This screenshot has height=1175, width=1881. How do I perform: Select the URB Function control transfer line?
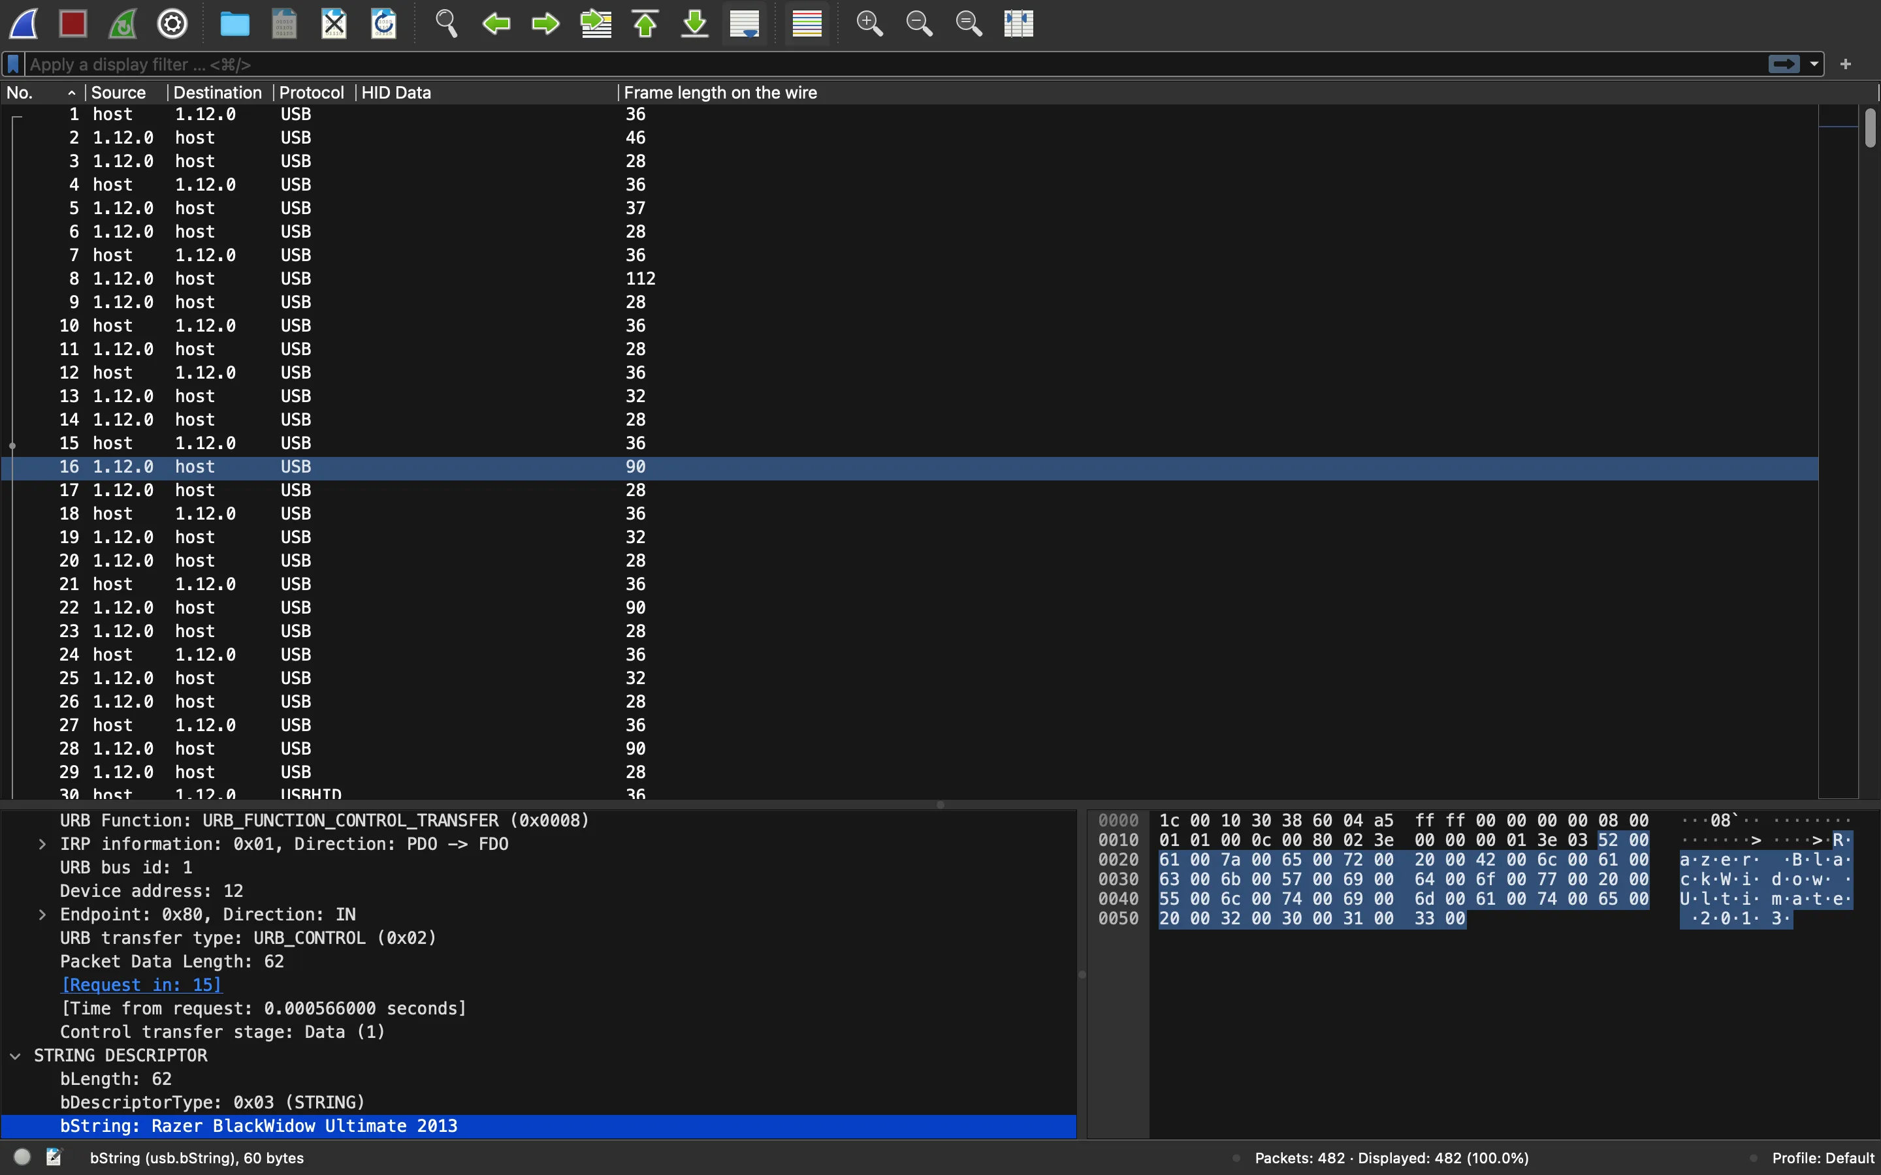pyautogui.click(x=539, y=821)
